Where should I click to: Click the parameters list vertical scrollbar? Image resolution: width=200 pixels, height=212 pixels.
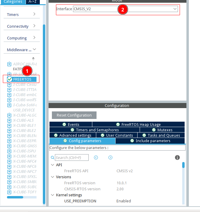pyautogui.click(x=183, y=165)
